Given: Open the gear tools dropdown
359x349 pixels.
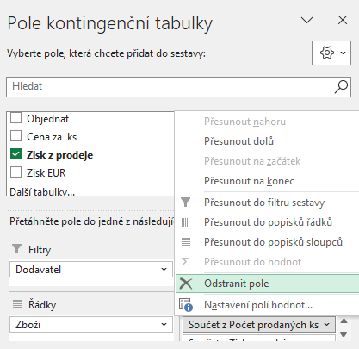Looking at the screenshot, I should click(331, 53).
